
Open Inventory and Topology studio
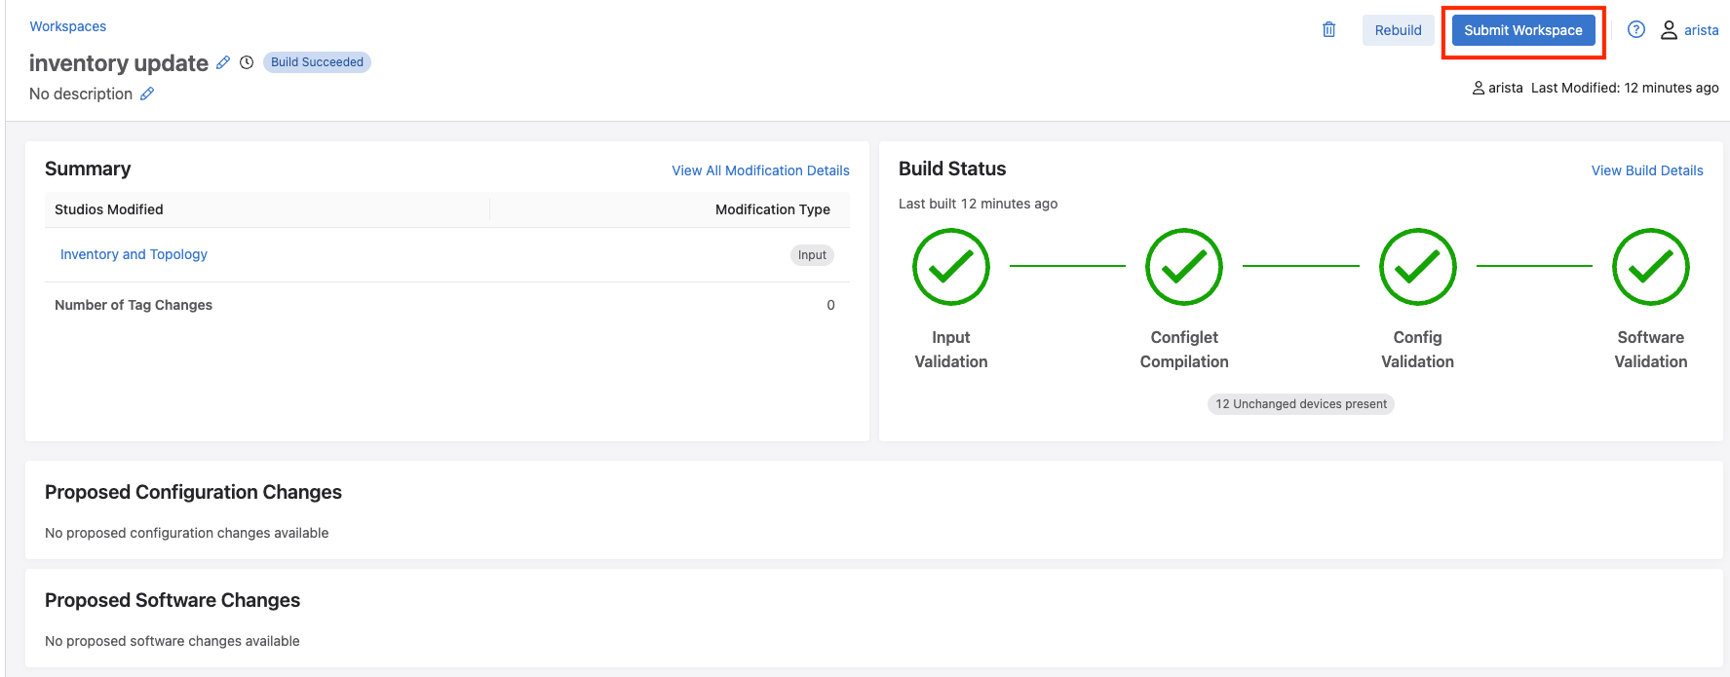(x=134, y=254)
